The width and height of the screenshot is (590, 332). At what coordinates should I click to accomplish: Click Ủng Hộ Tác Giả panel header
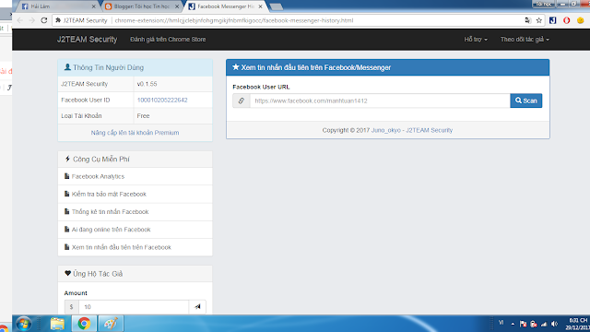tap(136, 274)
